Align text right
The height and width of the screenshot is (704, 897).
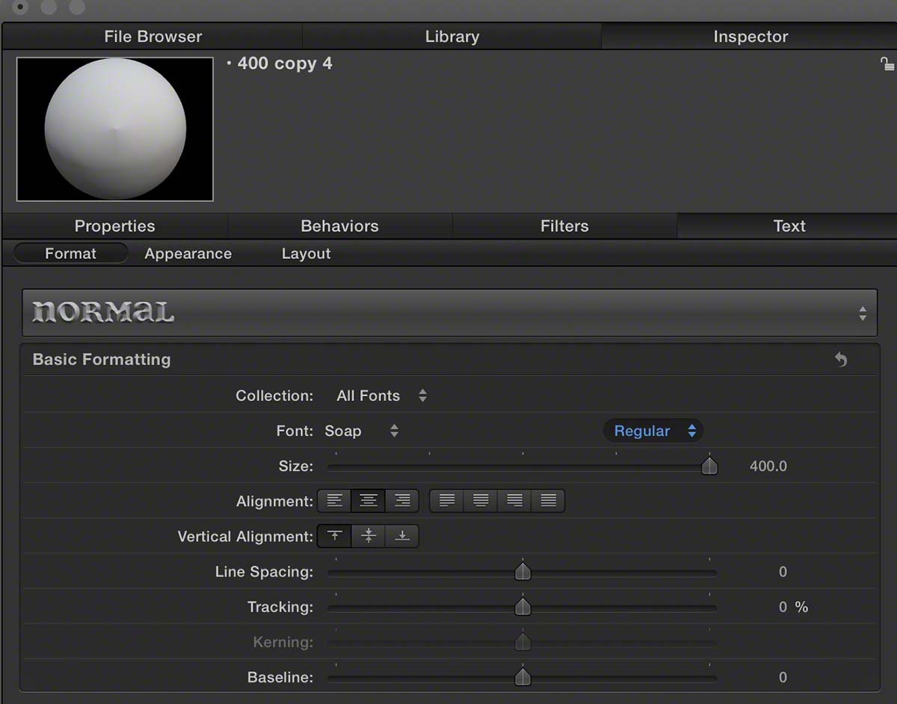click(402, 501)
